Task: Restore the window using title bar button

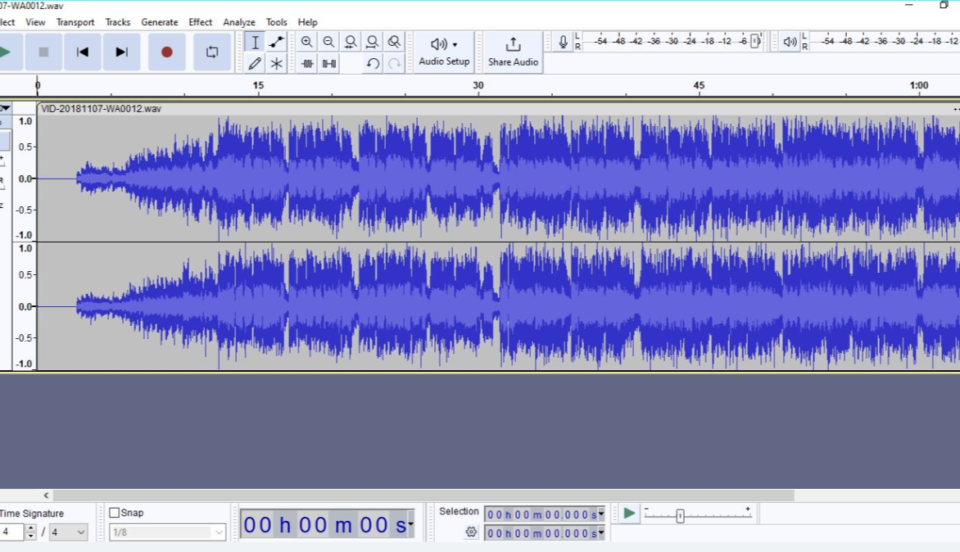Action: [944, 5]
